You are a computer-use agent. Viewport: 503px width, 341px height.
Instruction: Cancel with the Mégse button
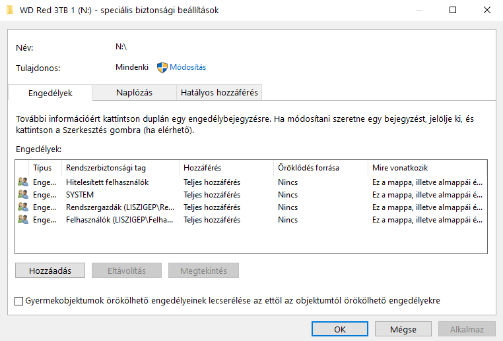(x=403, y=329)
